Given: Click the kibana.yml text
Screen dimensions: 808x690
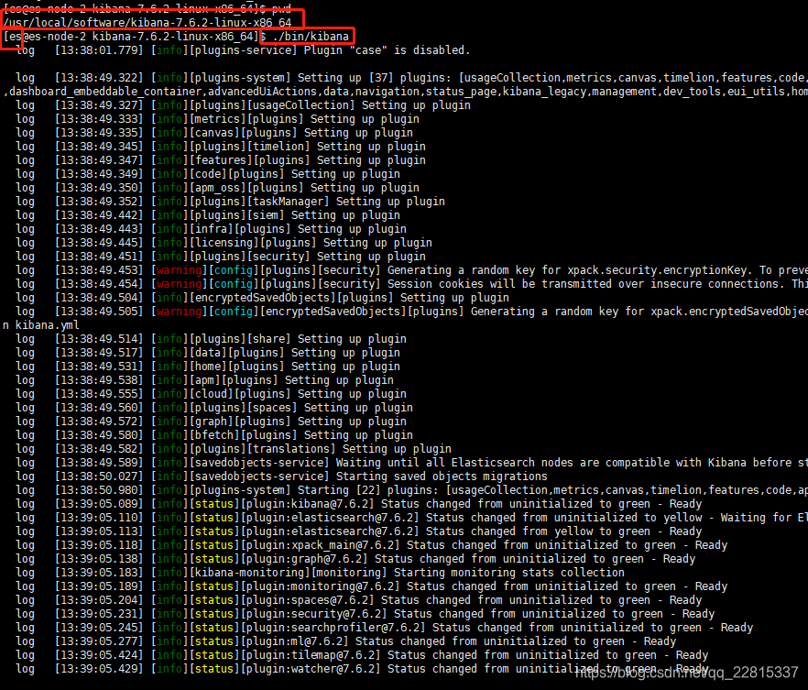Looking at the screenshot, I should point(48,325).
